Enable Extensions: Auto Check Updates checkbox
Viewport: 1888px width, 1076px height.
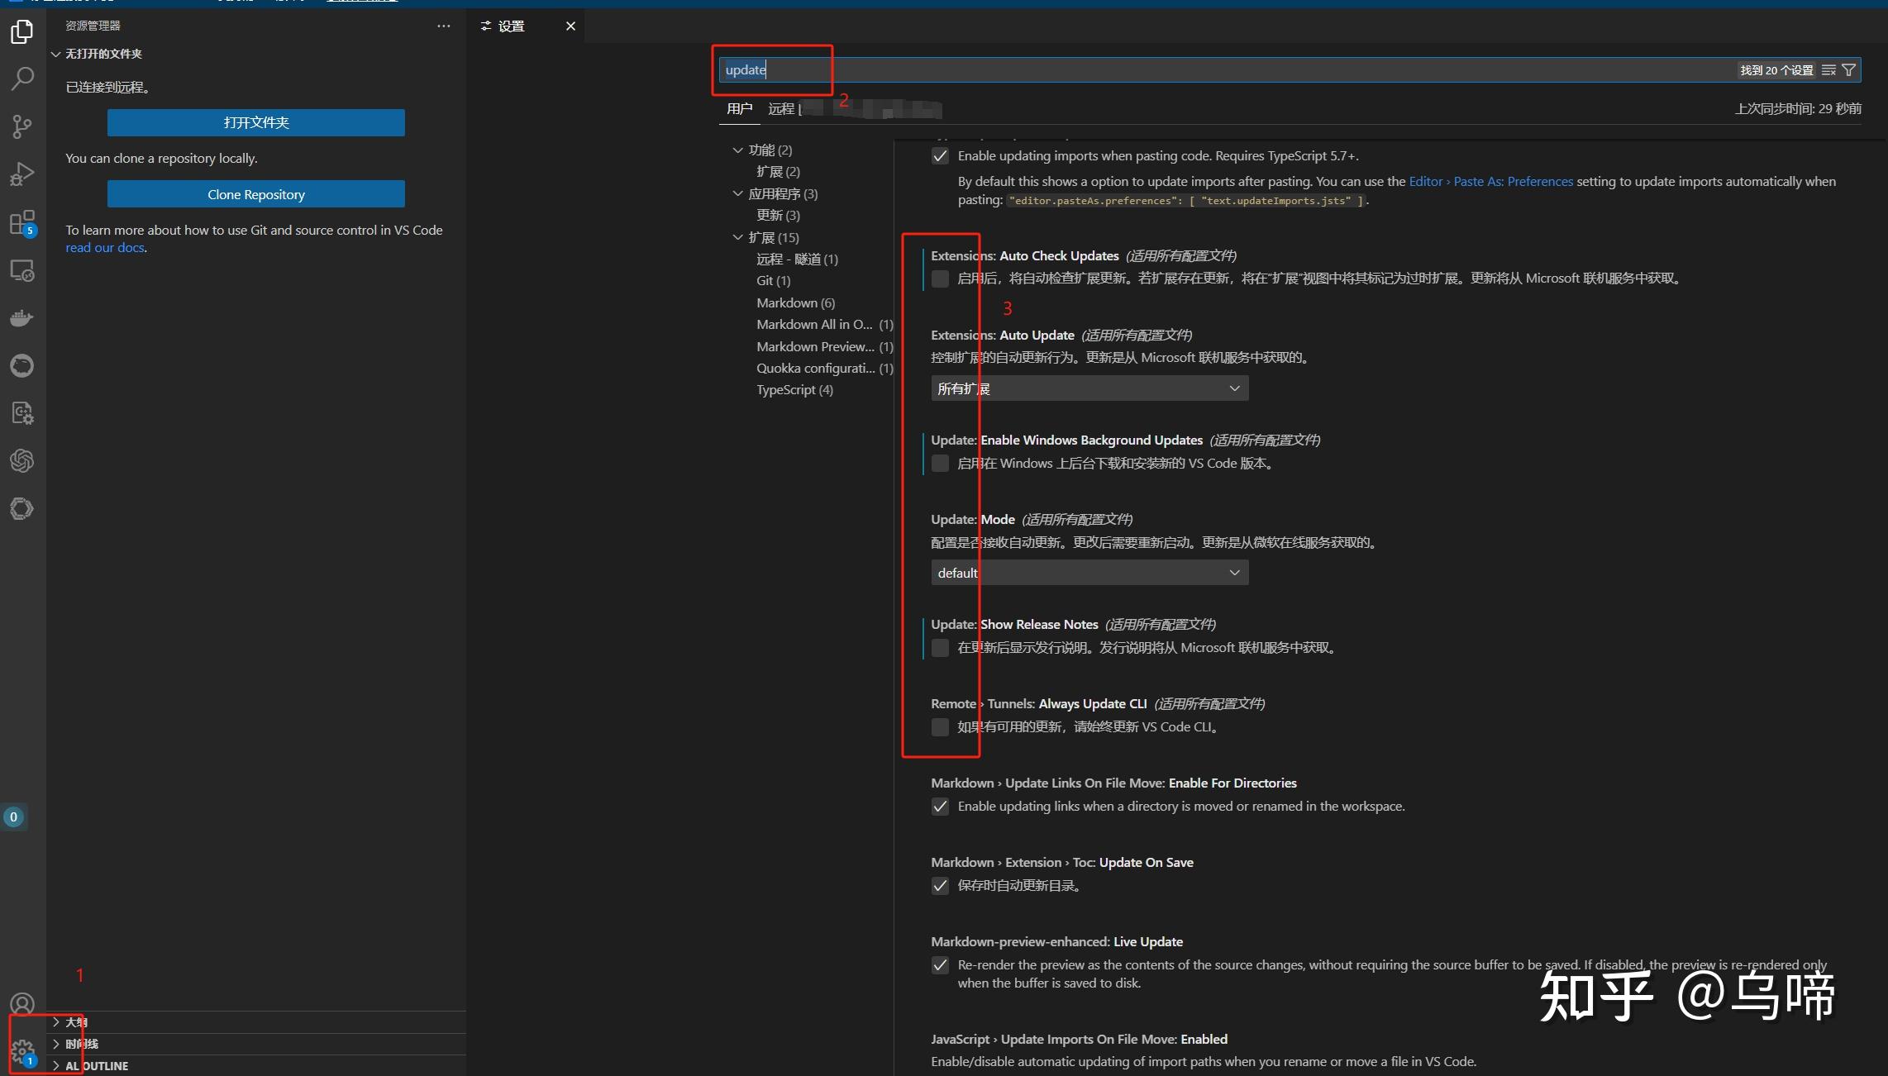940,279
